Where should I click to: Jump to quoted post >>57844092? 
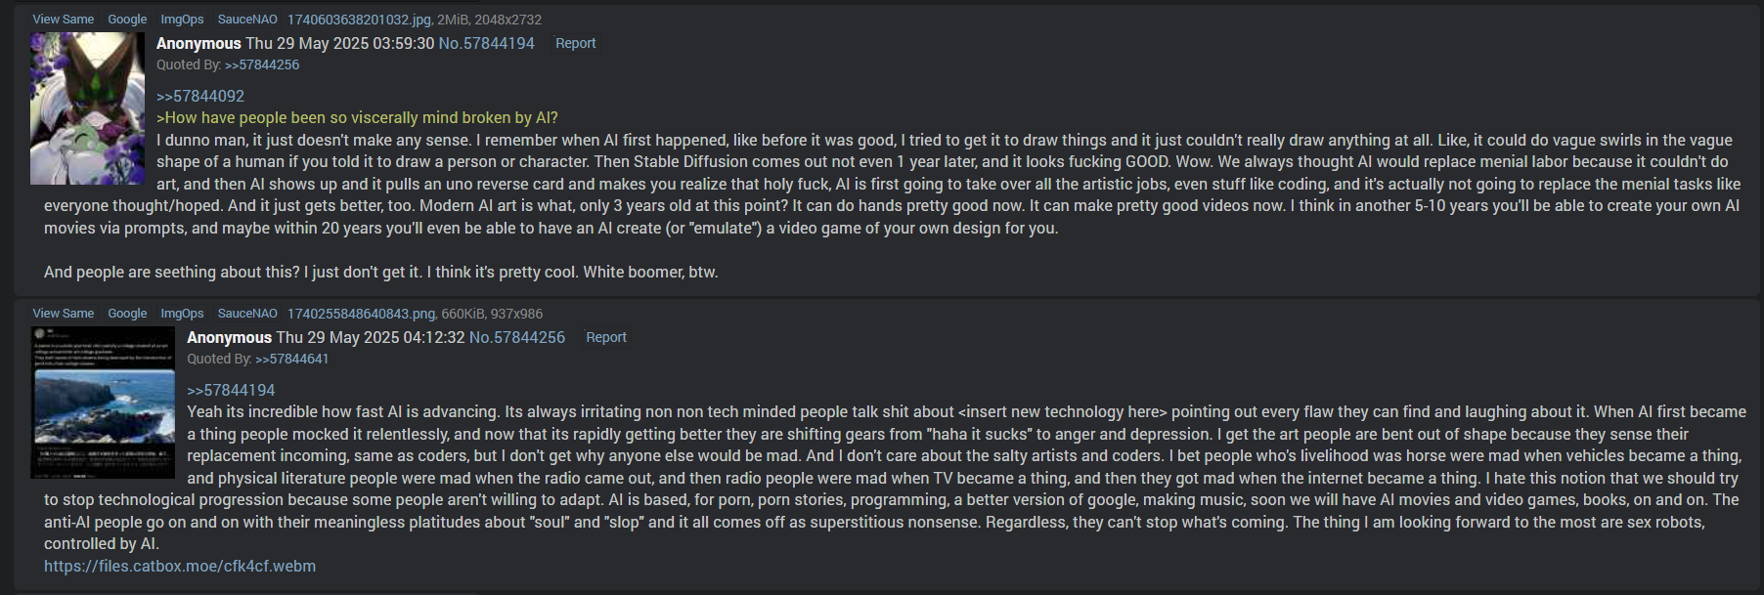(x=200, y=96)
